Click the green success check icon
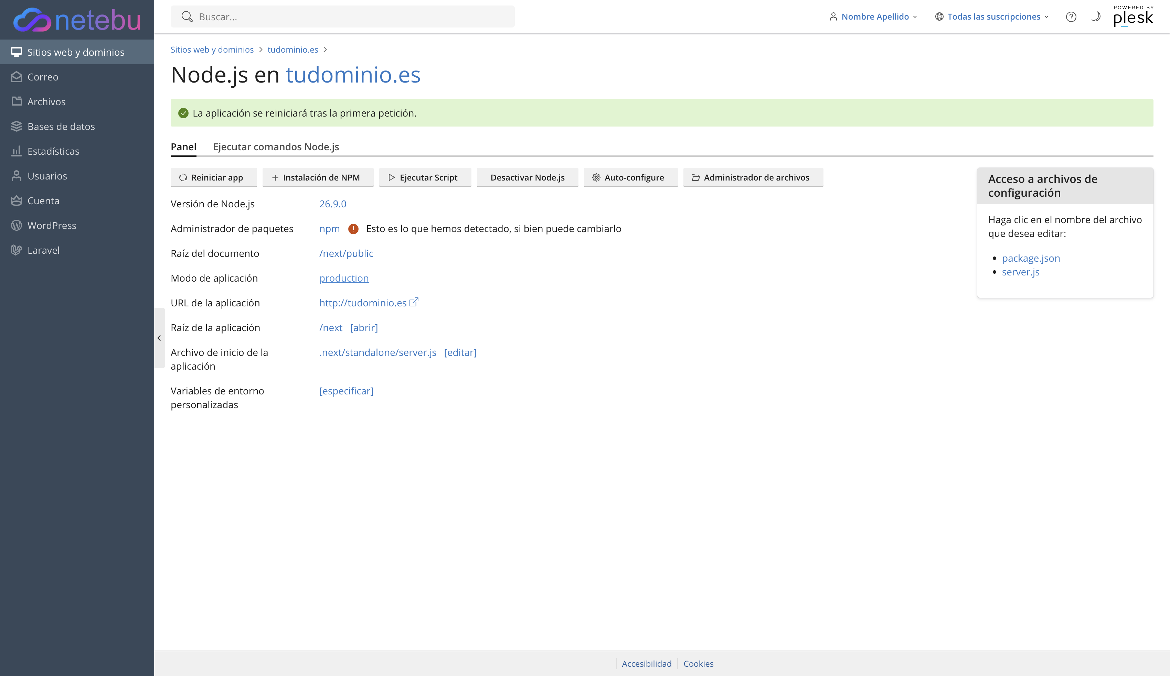The image size is (1170, 676). point(183,113)
